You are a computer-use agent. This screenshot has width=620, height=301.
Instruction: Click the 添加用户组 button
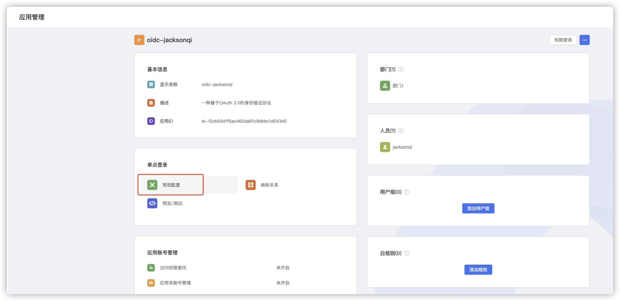pos(478,208)
